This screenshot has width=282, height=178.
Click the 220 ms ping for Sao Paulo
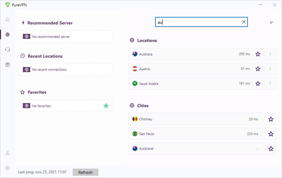(252, 134)
